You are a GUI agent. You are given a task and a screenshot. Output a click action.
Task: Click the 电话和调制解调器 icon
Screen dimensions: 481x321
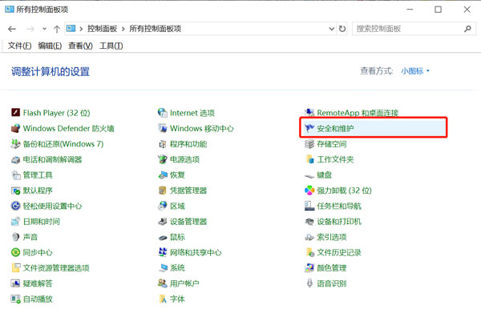[16, 159]
